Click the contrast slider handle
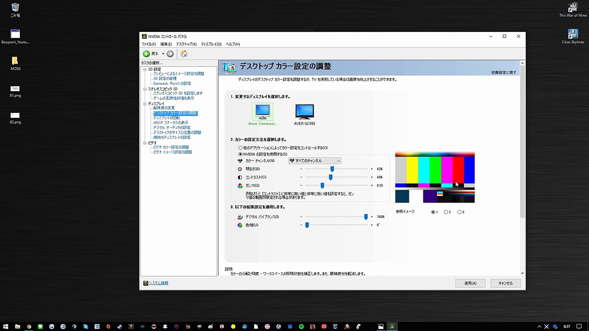Image resolution: width=589 pixels, height=331 pixels. tap(330, 177)
